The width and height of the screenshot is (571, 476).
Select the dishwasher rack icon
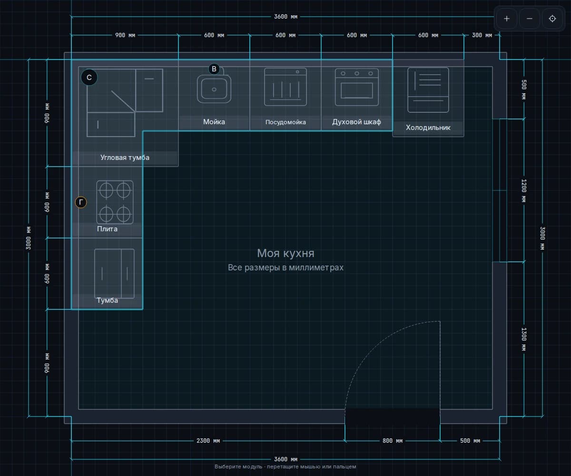(285, 87)
